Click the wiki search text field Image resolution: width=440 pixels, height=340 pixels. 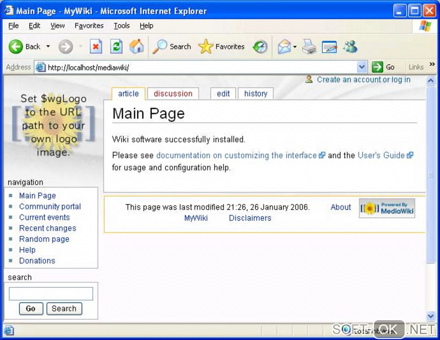pyautogui.click(x=51, y=294)
